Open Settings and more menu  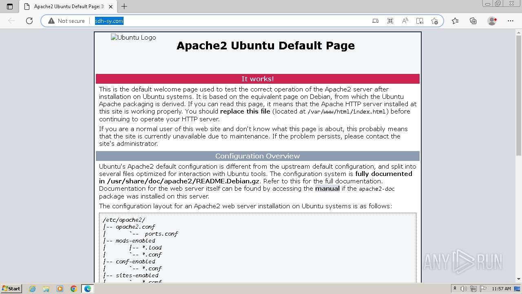[511, 21]
